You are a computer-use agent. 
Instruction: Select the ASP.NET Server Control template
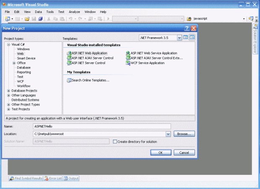[x=86, y=63]
